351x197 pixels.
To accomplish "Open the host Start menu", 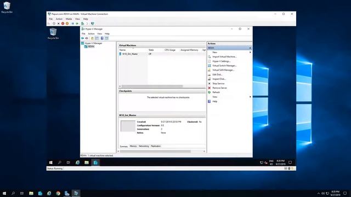I will 4,193.
